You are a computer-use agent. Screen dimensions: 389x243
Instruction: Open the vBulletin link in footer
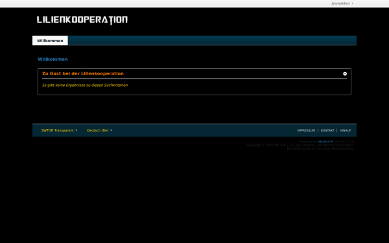click(x=325, y=141)
